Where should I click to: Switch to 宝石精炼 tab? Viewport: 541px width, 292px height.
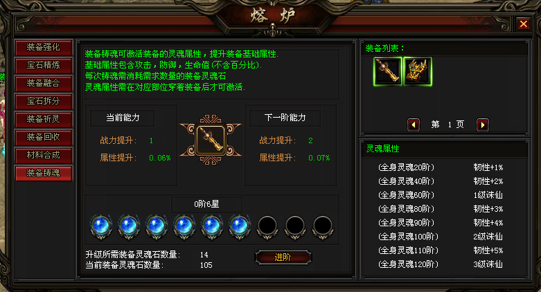(44, 65)
